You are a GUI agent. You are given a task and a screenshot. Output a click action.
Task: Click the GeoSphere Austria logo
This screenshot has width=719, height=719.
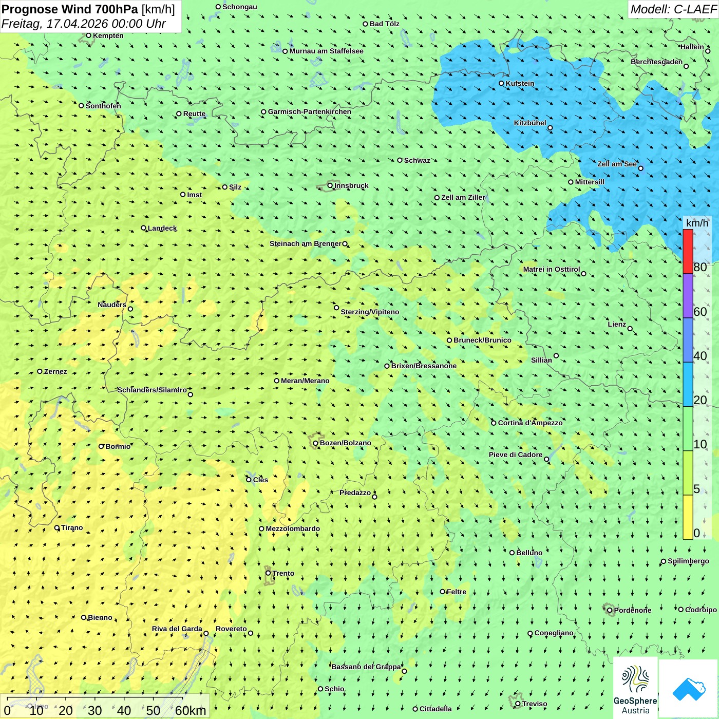(x=635, y=688)
